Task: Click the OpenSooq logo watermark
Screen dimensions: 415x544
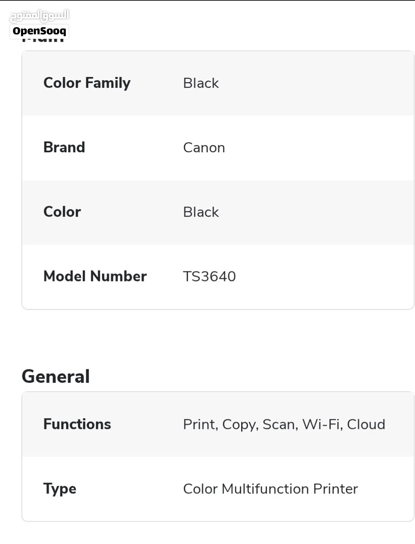Action: (x=39, y=31)
